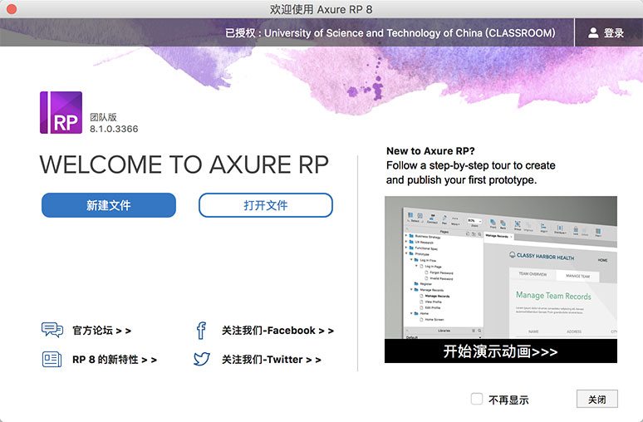Enable the 不再显示 checkbox
This screenshot has width=643, height=422.
coord(477,399)
